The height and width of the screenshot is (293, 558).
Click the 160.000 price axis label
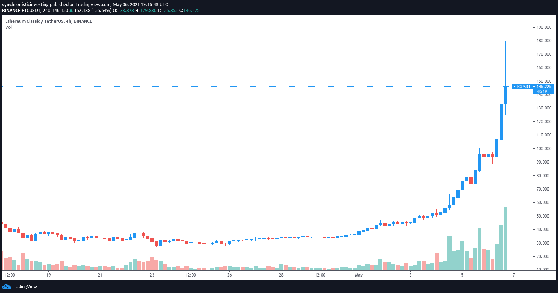tap(544, 68)
